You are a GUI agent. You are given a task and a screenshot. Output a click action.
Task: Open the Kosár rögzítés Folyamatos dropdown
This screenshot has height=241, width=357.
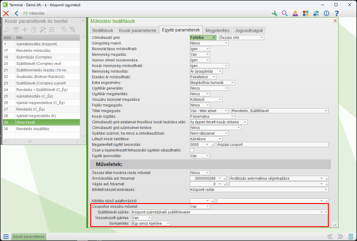[212, 116]
